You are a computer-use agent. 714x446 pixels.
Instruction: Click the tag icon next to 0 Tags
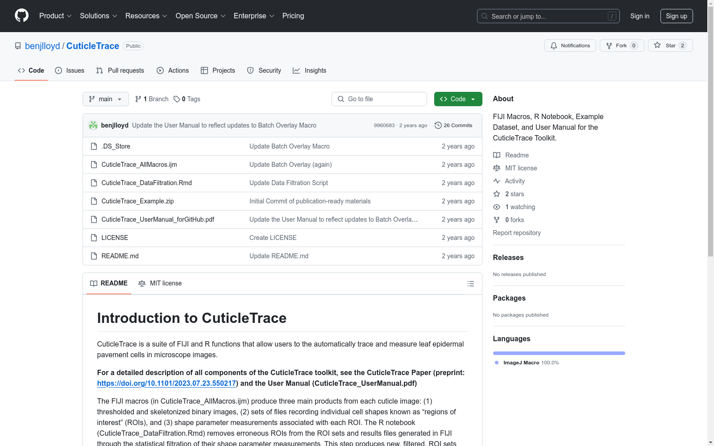[177, 99]
